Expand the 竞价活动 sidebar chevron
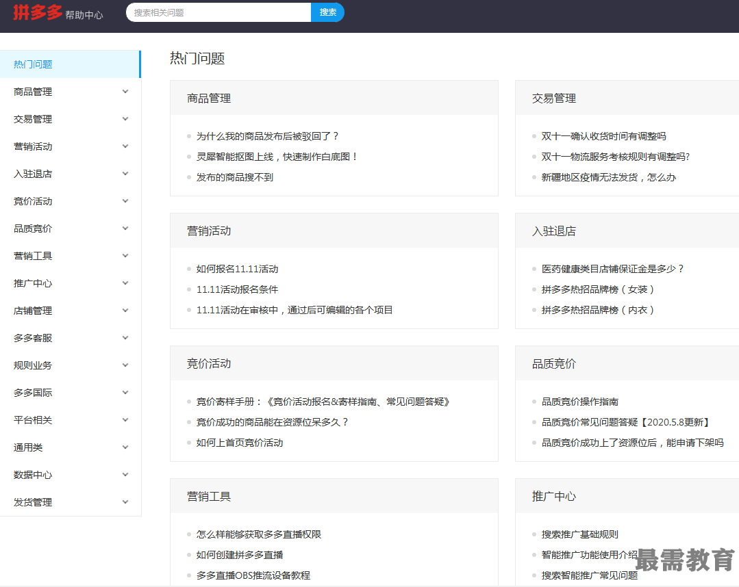 pos(125,200)
